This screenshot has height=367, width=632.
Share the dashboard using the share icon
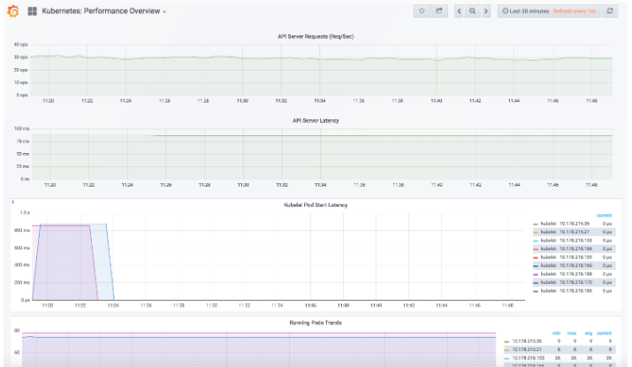point(439,11)
